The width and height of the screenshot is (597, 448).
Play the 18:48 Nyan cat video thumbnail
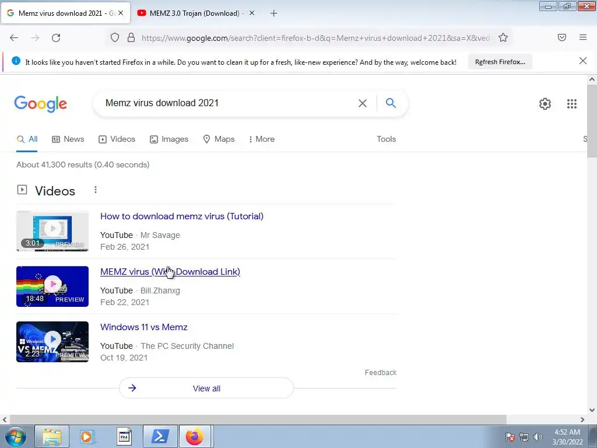(x=52, y=286)
